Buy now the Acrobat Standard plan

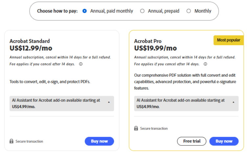tap(99, 141)
